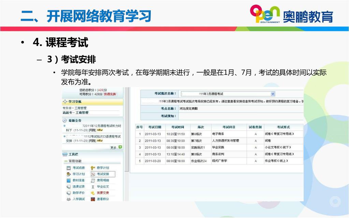Click the 学习计划 icon
Screen dimensions: 349x218
[69, 174]
